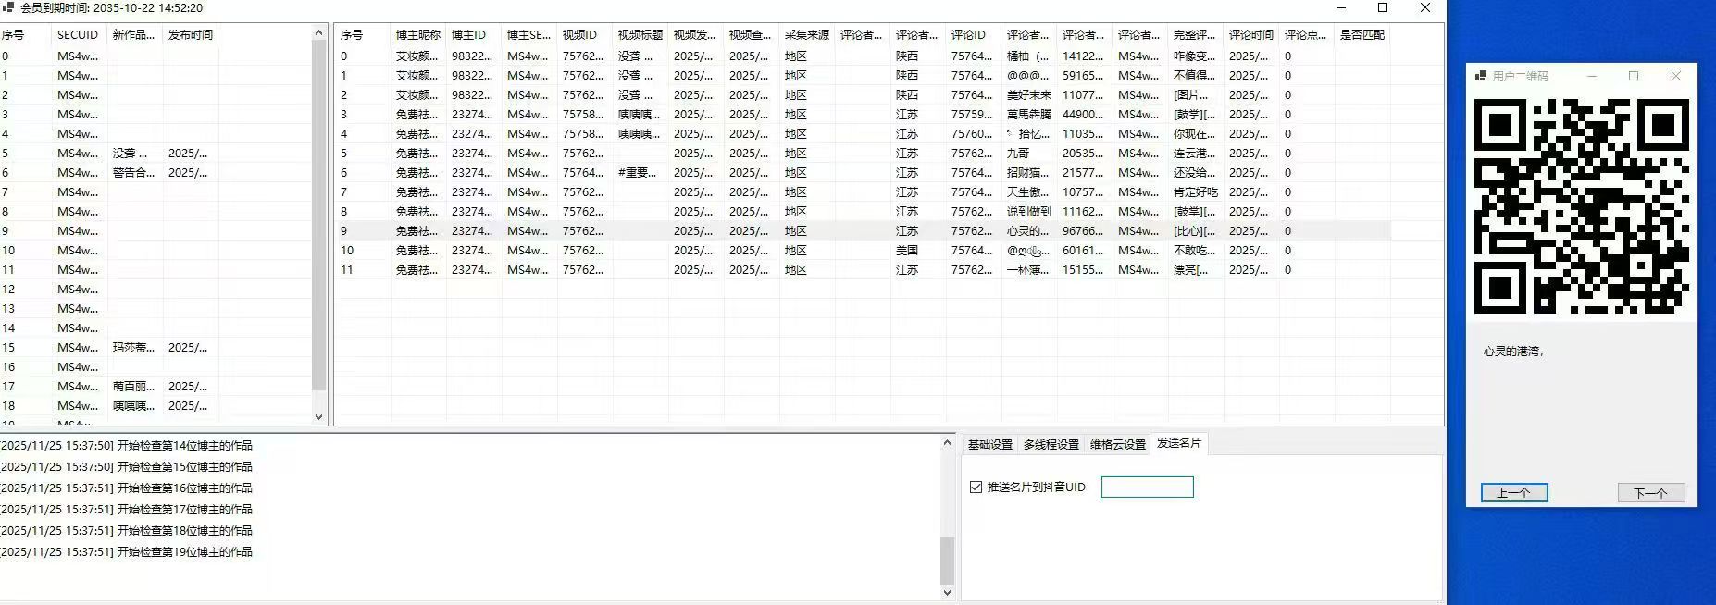Maximize the 用户二维码 window
This screenshot has width=1716, height=605.
1634,76
